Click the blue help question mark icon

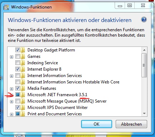coord(144,20)
